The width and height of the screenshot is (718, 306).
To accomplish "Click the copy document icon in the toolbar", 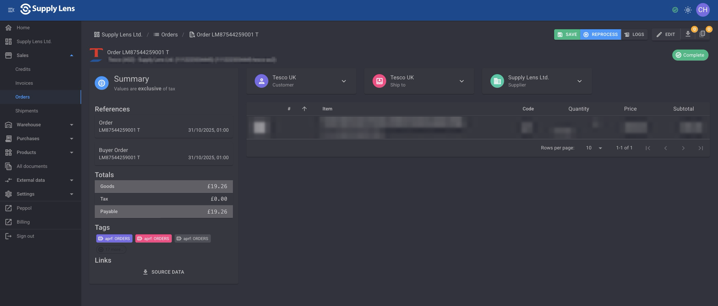I will 702,34.
